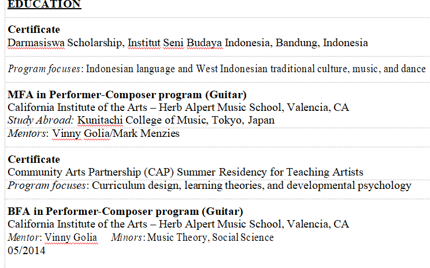Click the italic text 'Program focuses' about Indonesian language

click(44, 69)
